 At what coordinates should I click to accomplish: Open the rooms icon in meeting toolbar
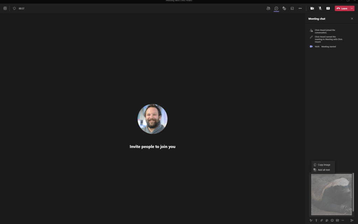pyautogui.click(x=292, y=8)
